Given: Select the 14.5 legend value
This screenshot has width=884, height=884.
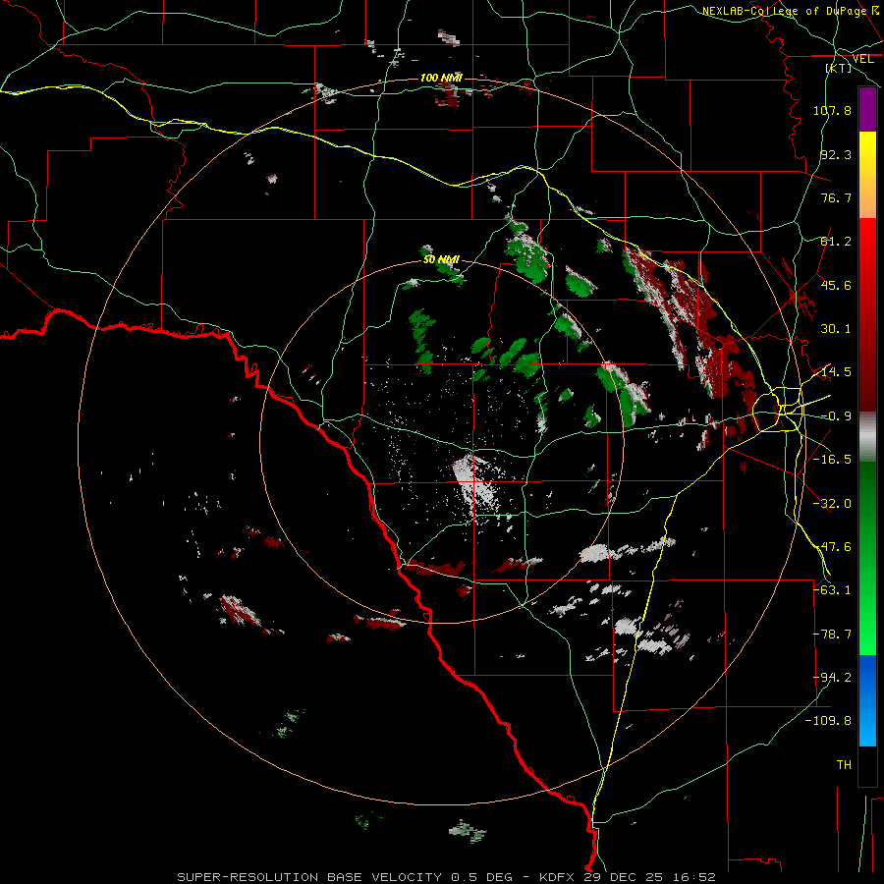Looking at the screenshot, I should tap(836, 372).
